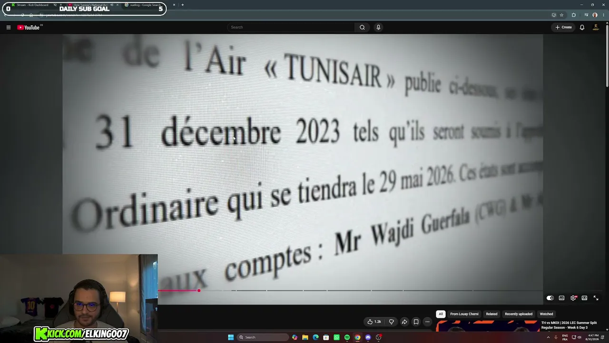Open Discord from the taskbar
This screenshot has height=343, width=609.
coord(368,337)
